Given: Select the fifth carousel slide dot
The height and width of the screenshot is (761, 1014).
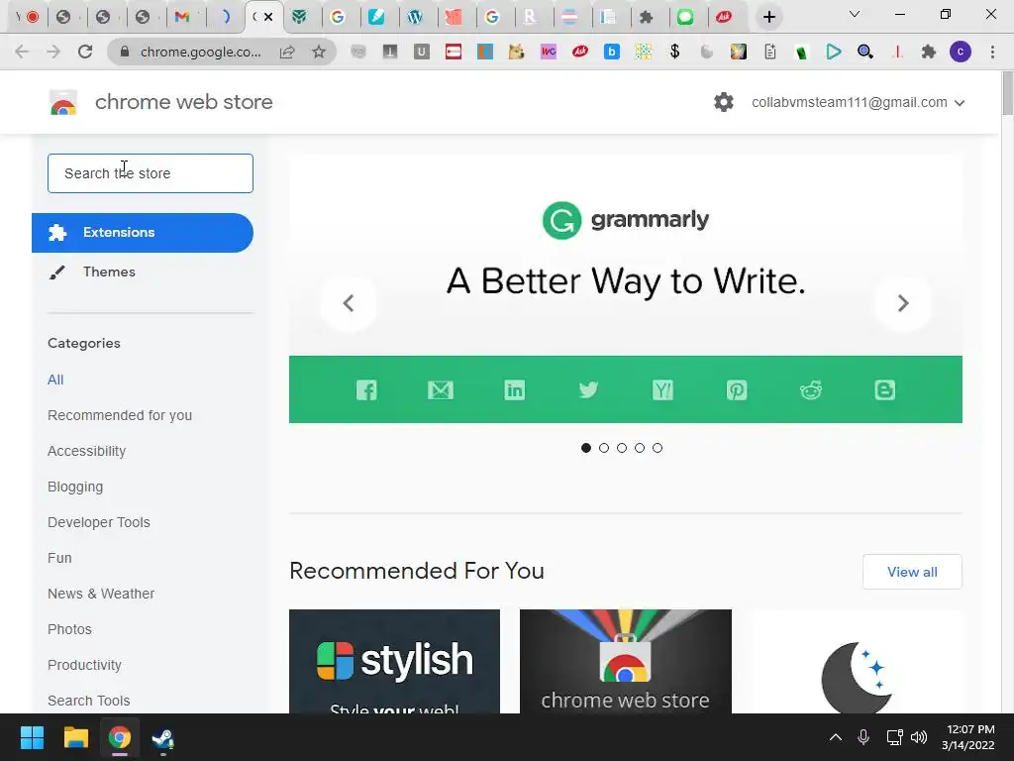Looking at the screenshot, I should tap(658, 448).
